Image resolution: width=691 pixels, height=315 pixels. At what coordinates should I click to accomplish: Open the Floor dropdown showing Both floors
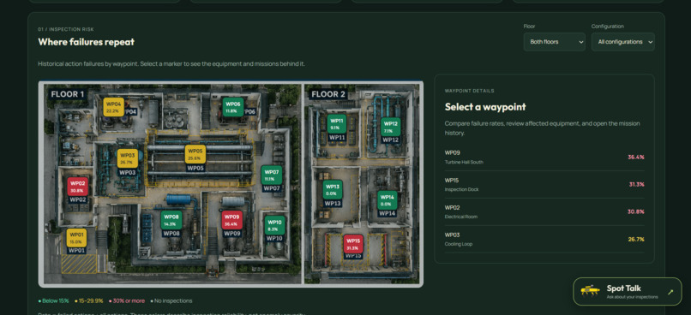(x=555, y=42)
